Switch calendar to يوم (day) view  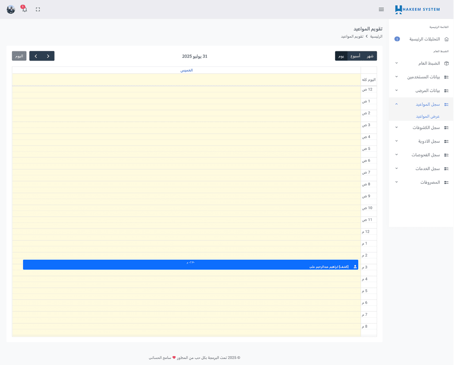pyautogui.click(x=341, y=56)
